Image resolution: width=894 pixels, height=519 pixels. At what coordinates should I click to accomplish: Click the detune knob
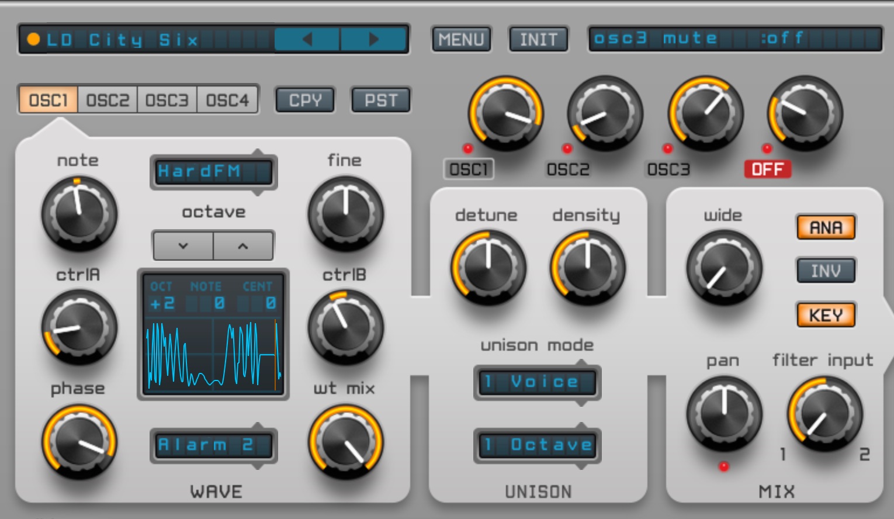coord(488,268)
